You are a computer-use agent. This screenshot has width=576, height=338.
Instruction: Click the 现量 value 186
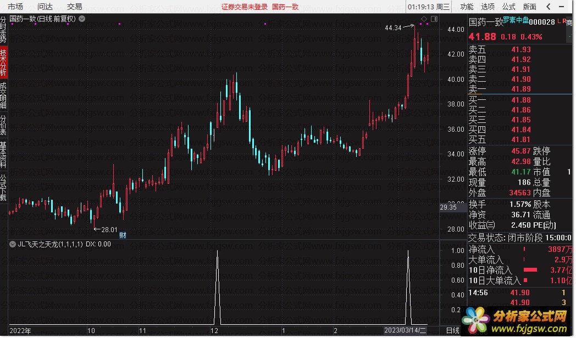click(524, 182)
